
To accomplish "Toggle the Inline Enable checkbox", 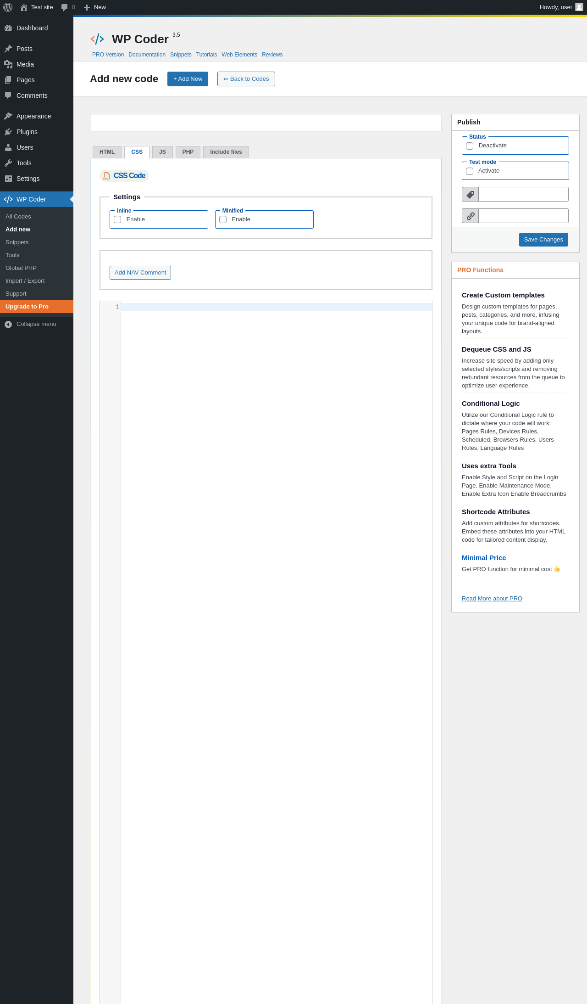I will point(117,219).
